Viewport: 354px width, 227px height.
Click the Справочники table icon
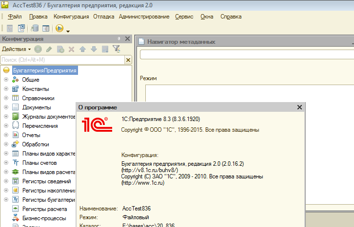(x=15, y=98)
